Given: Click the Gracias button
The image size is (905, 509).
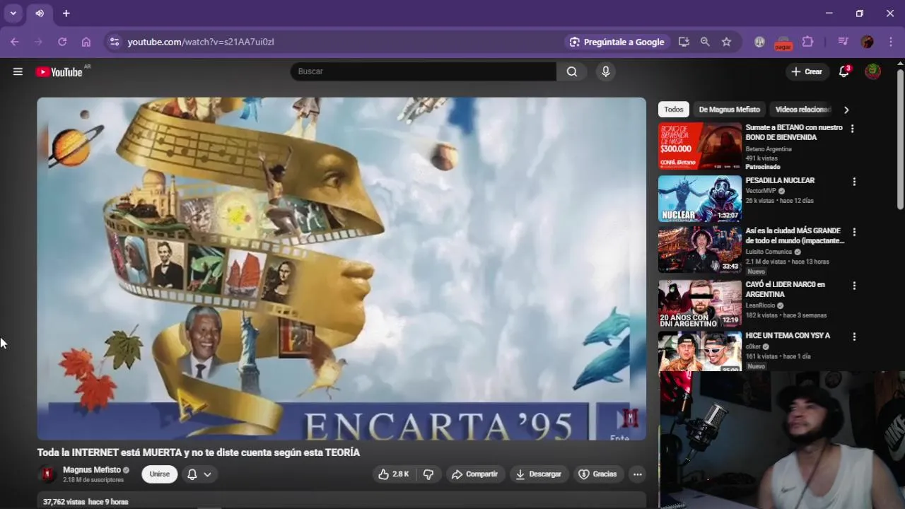Looking at the screenshot, I should pos(597,474).
